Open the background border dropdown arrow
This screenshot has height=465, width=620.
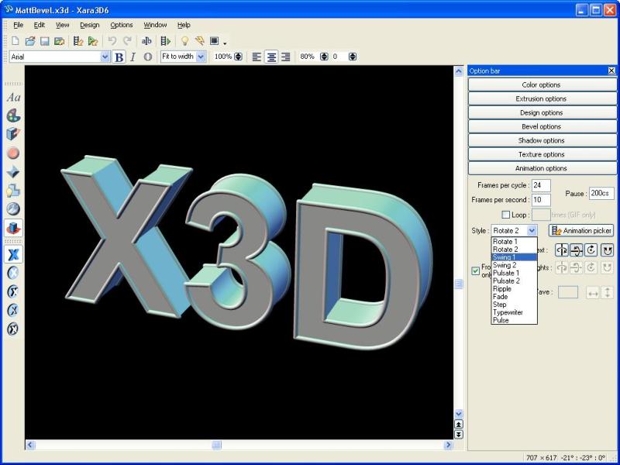(225, 43)
